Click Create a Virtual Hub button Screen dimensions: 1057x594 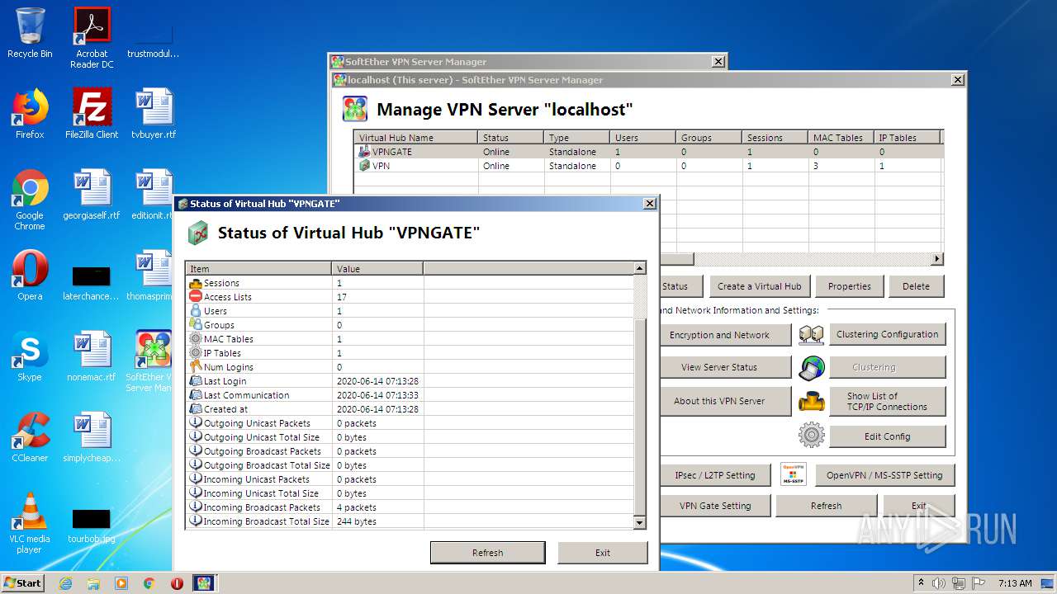pyautogui.click(x=760, y=286)
